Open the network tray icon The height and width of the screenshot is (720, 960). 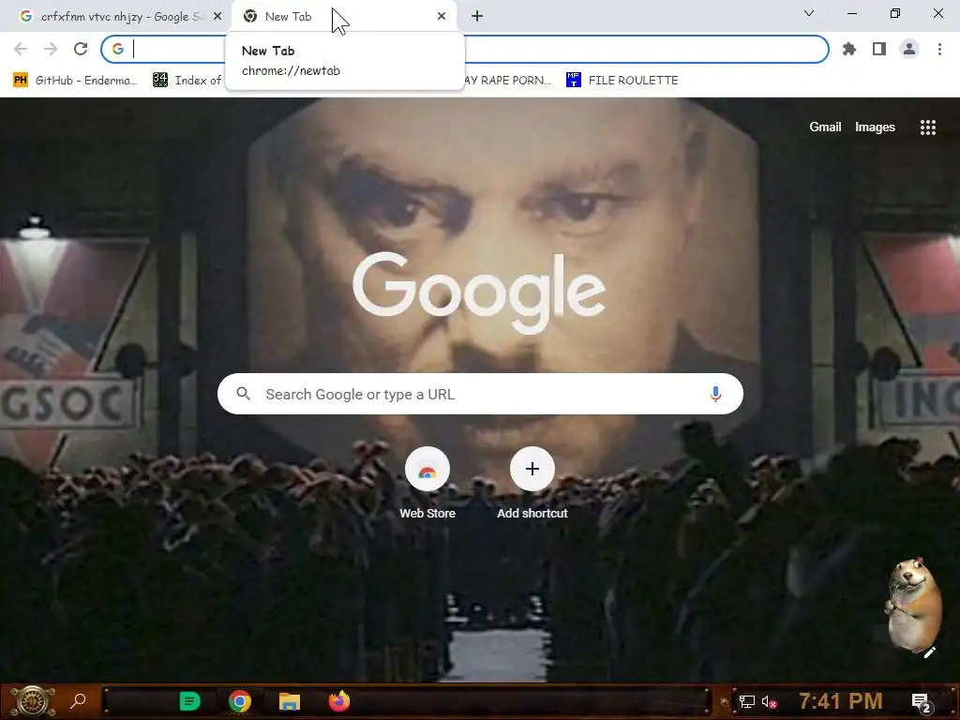coord(747,701)
